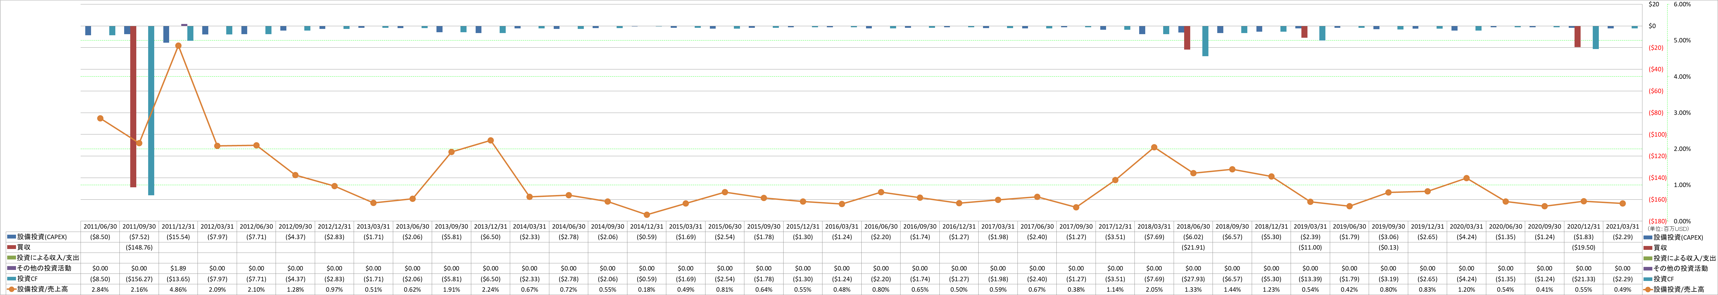Select the ($11.00) acquisition value cell

1310,248
